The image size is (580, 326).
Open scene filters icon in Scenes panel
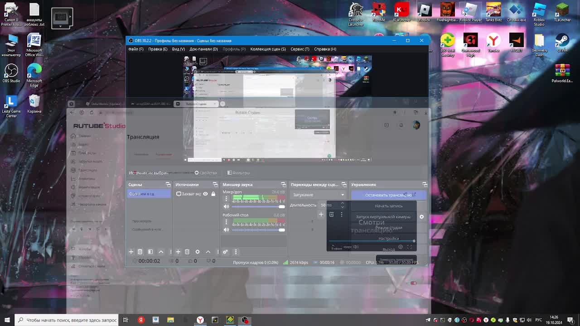150,252
